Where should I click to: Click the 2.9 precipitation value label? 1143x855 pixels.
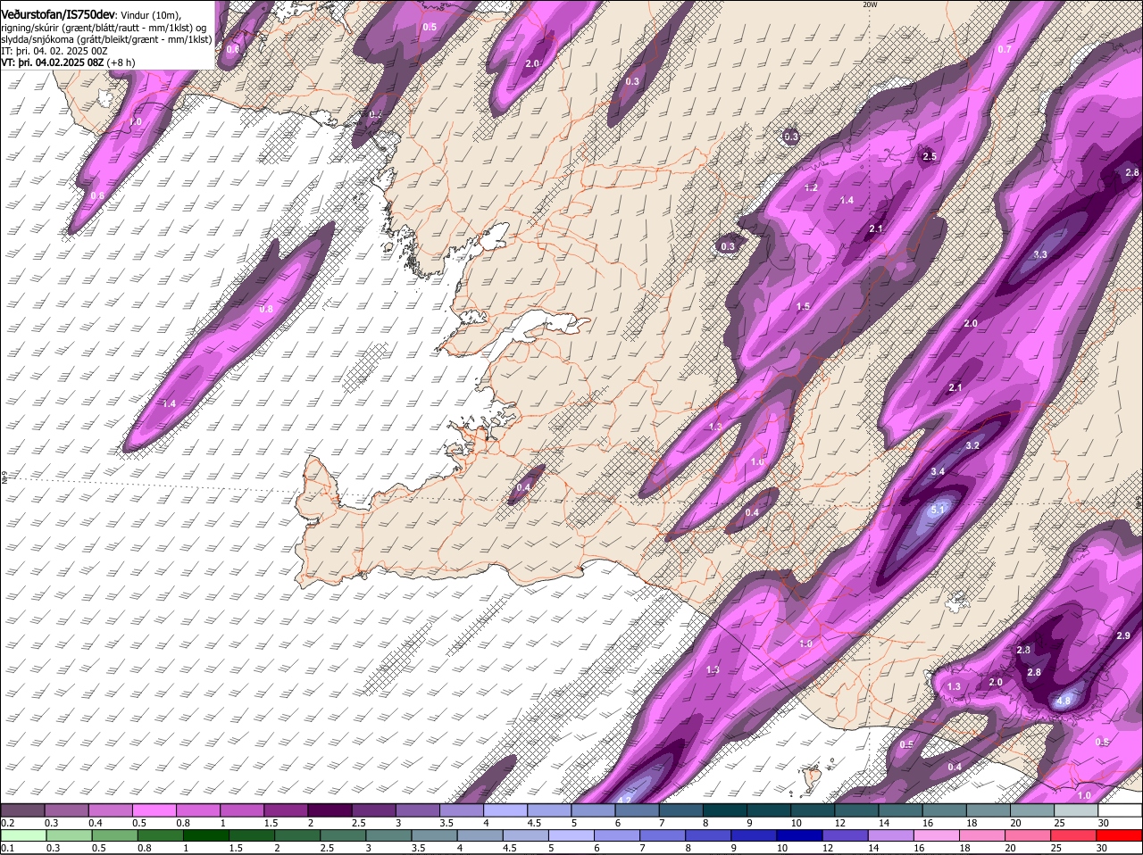(1123, 635)
